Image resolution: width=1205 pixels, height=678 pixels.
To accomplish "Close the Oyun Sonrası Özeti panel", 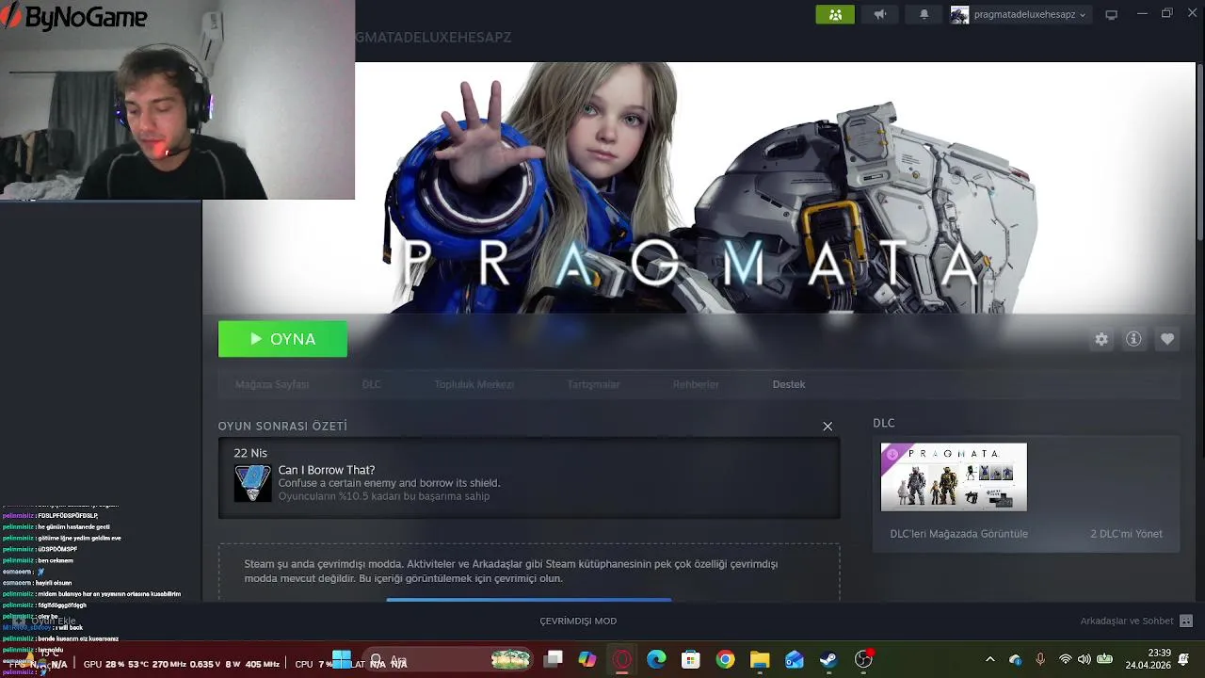I will tap(827, 427).
